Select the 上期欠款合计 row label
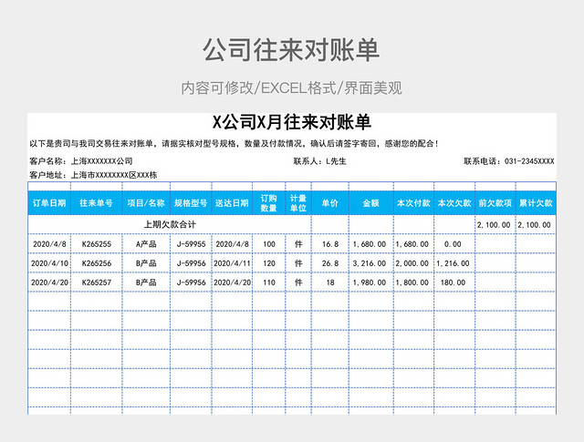 tap(170, 225)
